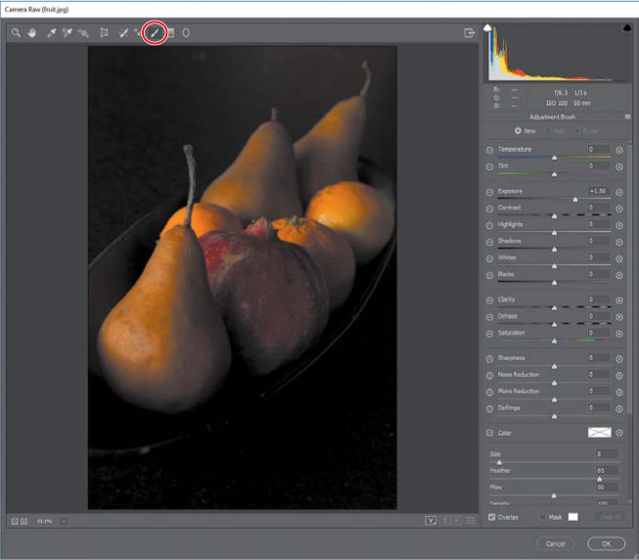Confirm with the OK button

(606, 543)
